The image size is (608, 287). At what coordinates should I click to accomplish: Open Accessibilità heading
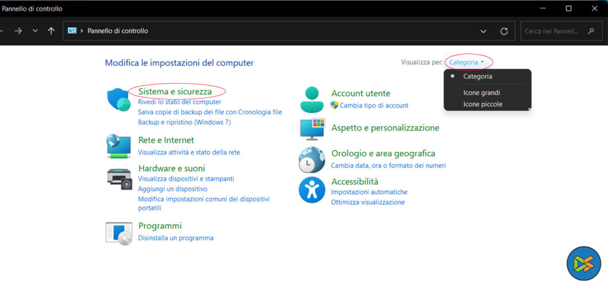[355, 181]
